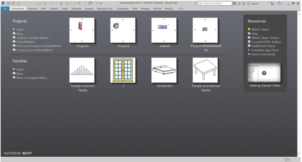Click the Section tool icon
This screenshot has height=162, width=302.
[74, 3]
